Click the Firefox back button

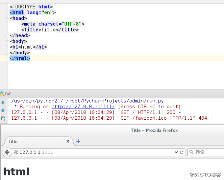(7, 152)
